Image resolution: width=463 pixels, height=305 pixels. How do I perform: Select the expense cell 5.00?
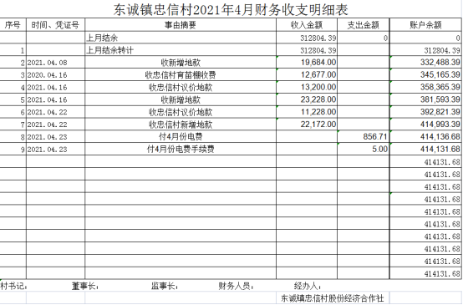[x=364, y=150]
